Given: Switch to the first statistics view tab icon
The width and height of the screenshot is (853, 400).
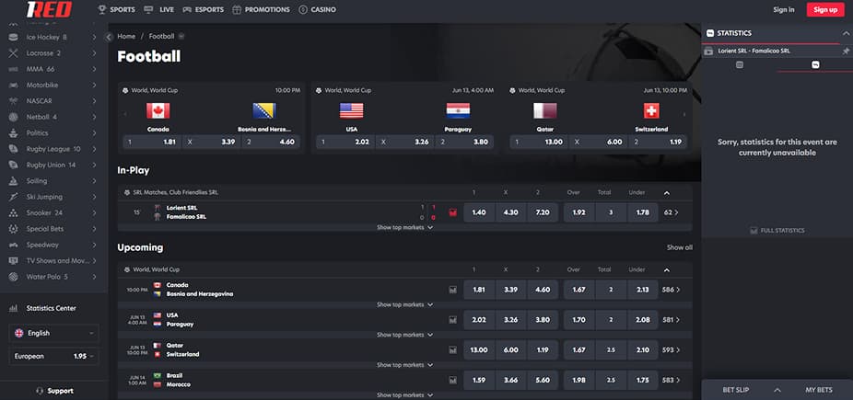Looking at the screenshot, I should [740, 64].
